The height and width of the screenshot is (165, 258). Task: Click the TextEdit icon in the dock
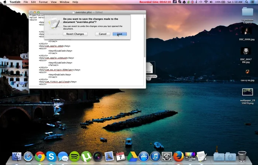(202, 157)
